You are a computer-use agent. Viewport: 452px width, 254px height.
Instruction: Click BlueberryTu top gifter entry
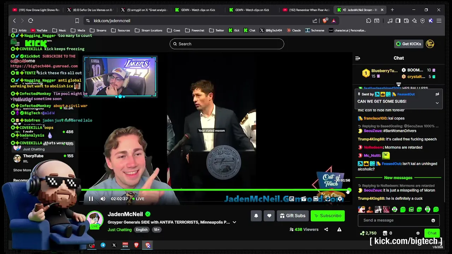(x=380, y=73)
